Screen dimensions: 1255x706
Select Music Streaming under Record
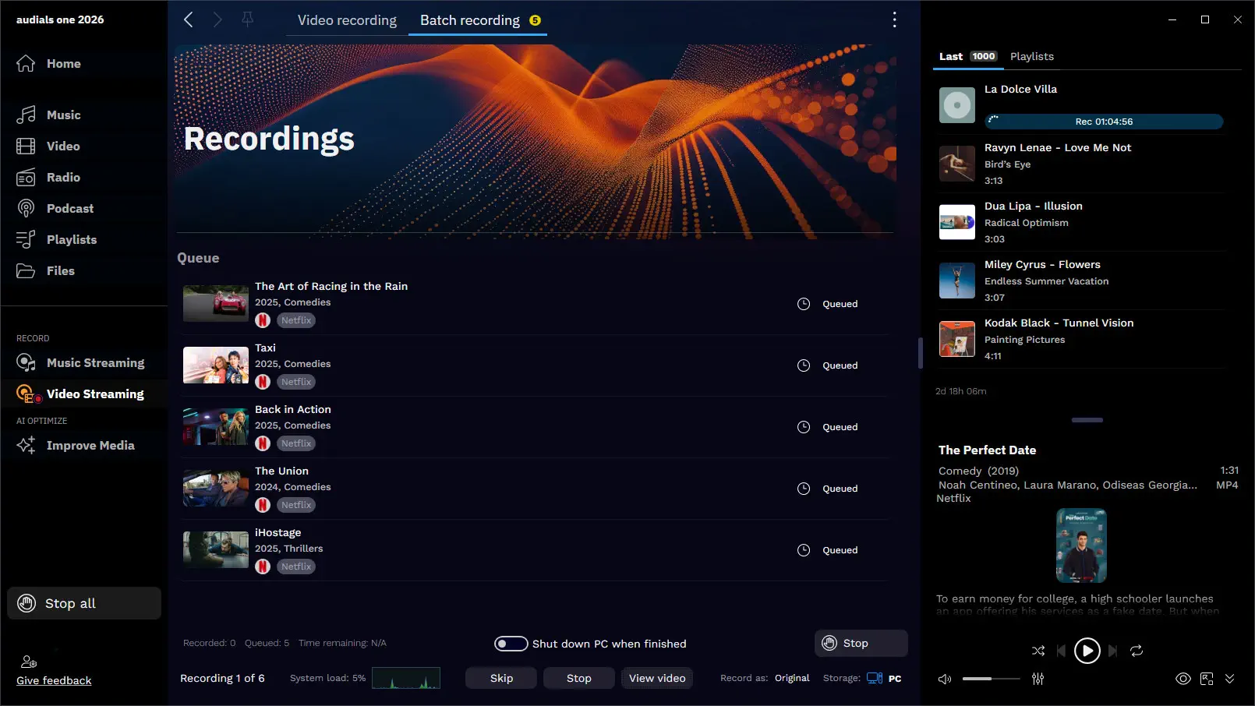pos(80,363)
